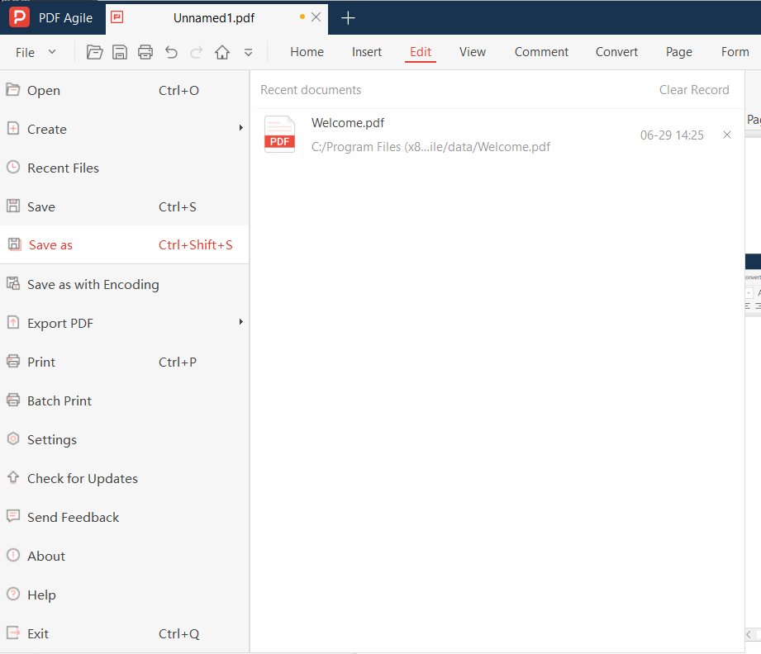The height and width of the screenshot is (654, 761).
Task: Select Save as menu entry
Action: (x=124, y=245)
